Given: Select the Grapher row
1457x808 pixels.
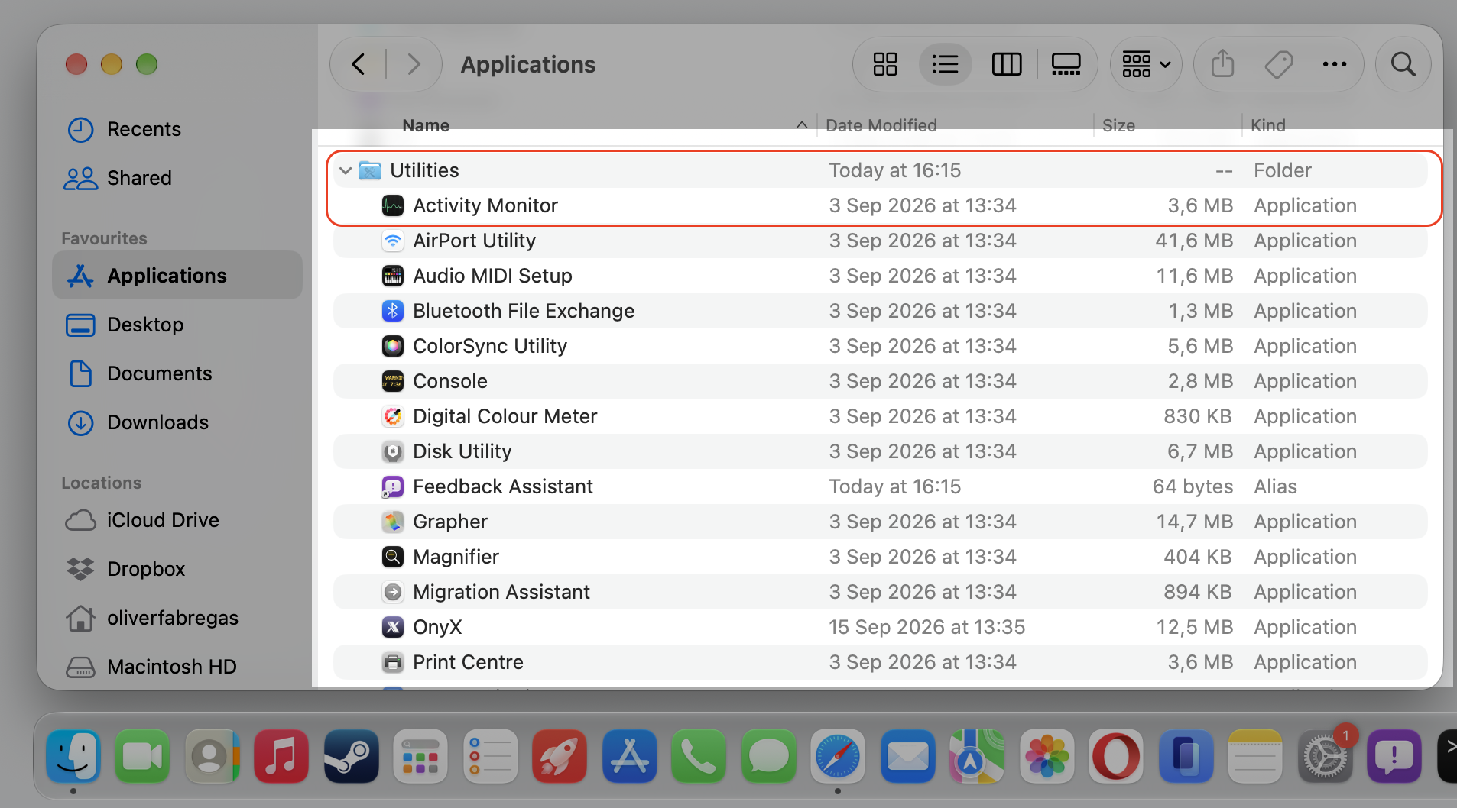Looking at the screenshot, I should point(881,522).
